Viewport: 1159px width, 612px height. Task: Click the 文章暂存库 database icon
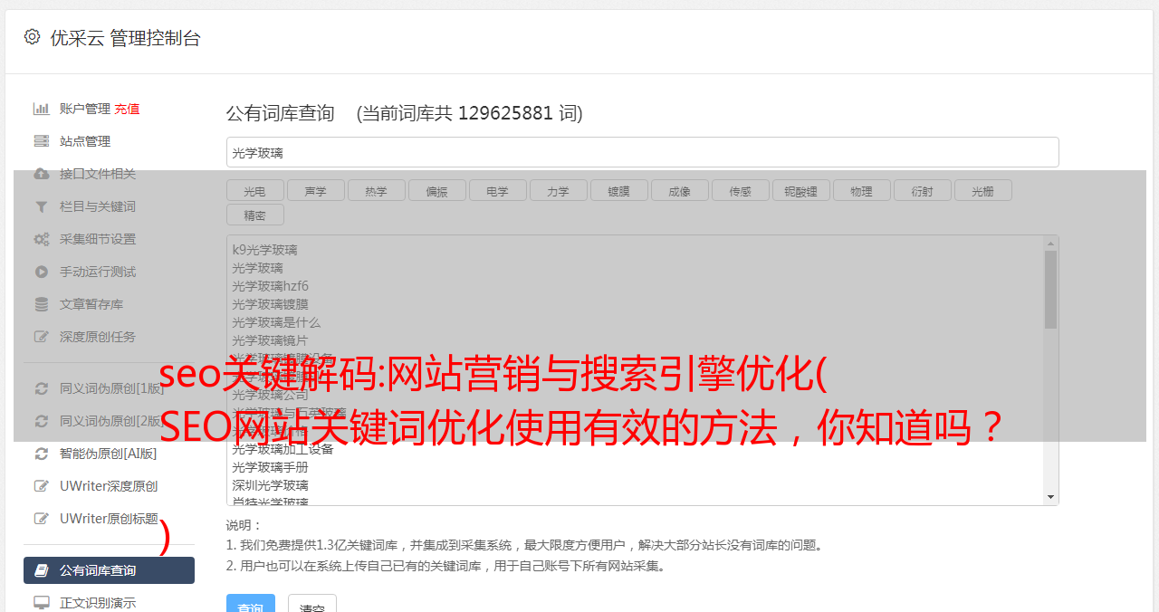(42, 304)
